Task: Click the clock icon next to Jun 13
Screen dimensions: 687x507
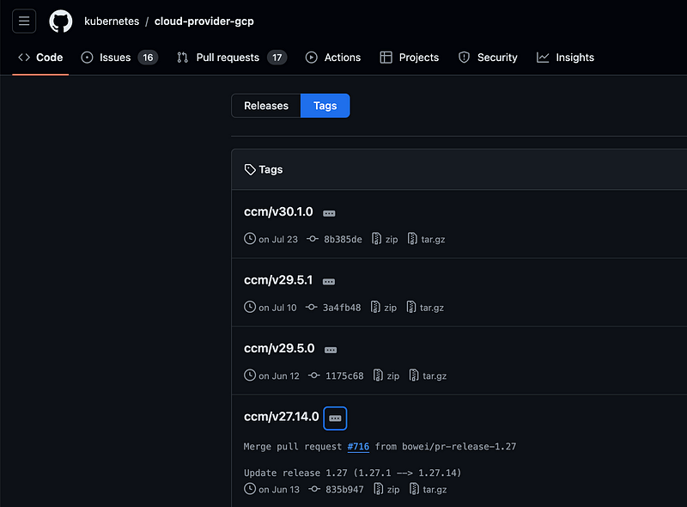Action: pyautogui.click(x=250, y=489)
